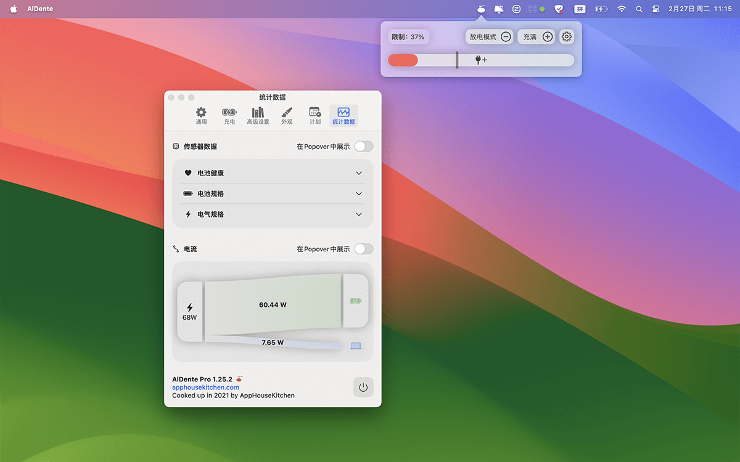Screen dimensions: 740x462
Task: Click the lightning icon next to 电气规格
Action: click(188, 214)
